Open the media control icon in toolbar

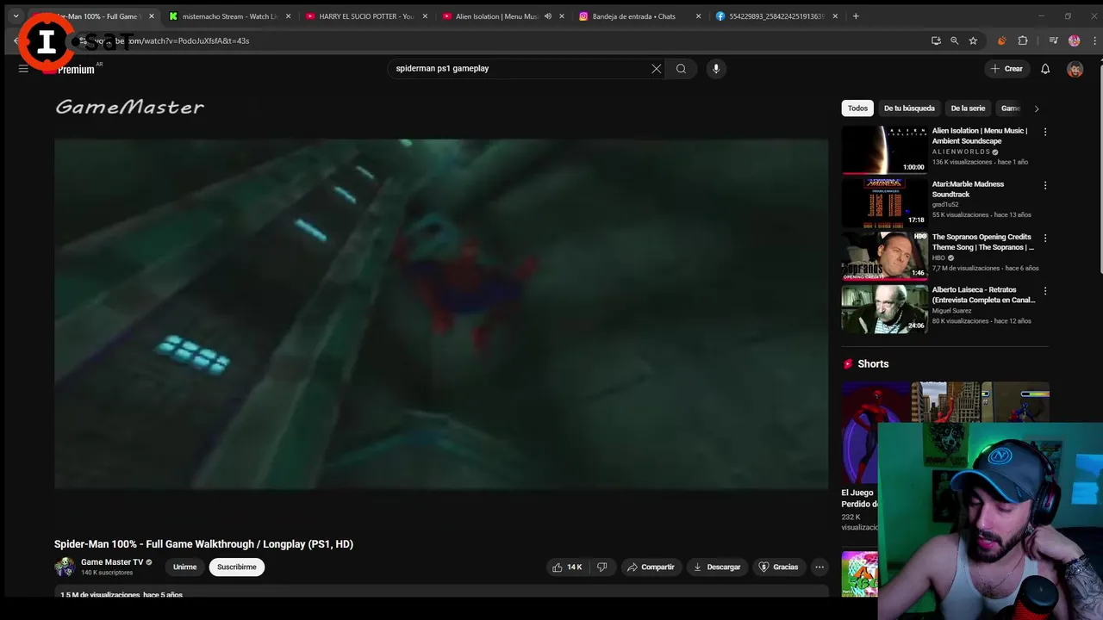point(1053,40)
